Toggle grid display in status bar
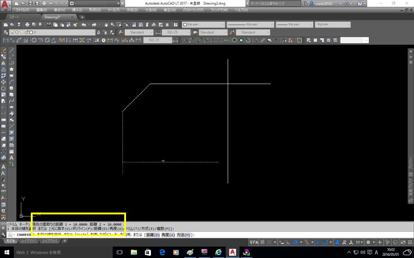414x258 pixels. point(263,242)
